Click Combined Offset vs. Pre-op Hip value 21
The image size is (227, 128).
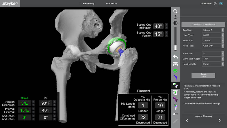pyautogui.click(x=160, y=117)
